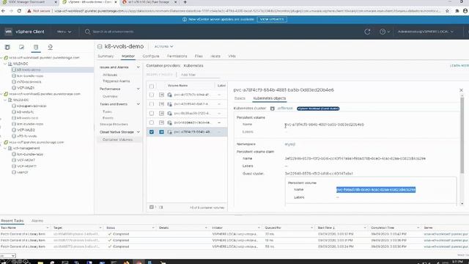Click search magnifier icon in header

pos(87,32)
